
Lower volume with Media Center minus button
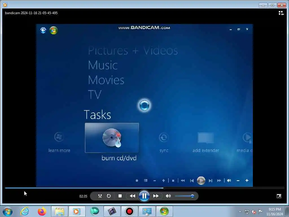coord(238,181)
